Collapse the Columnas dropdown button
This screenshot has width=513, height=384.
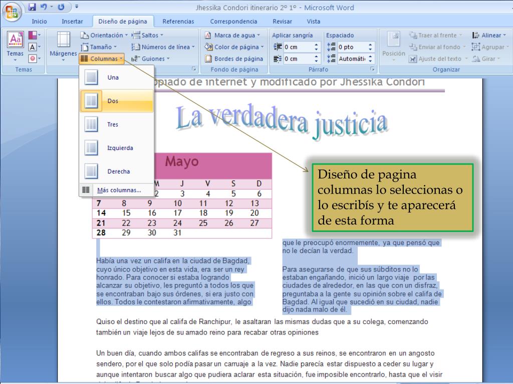(x=102, y=59)
